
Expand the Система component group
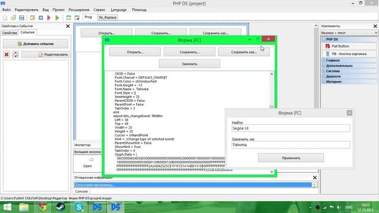(x=324, y=71)
